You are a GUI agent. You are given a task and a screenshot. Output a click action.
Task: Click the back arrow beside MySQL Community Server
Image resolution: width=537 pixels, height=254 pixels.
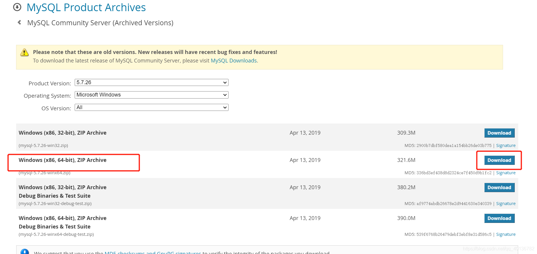coord(19,22)
